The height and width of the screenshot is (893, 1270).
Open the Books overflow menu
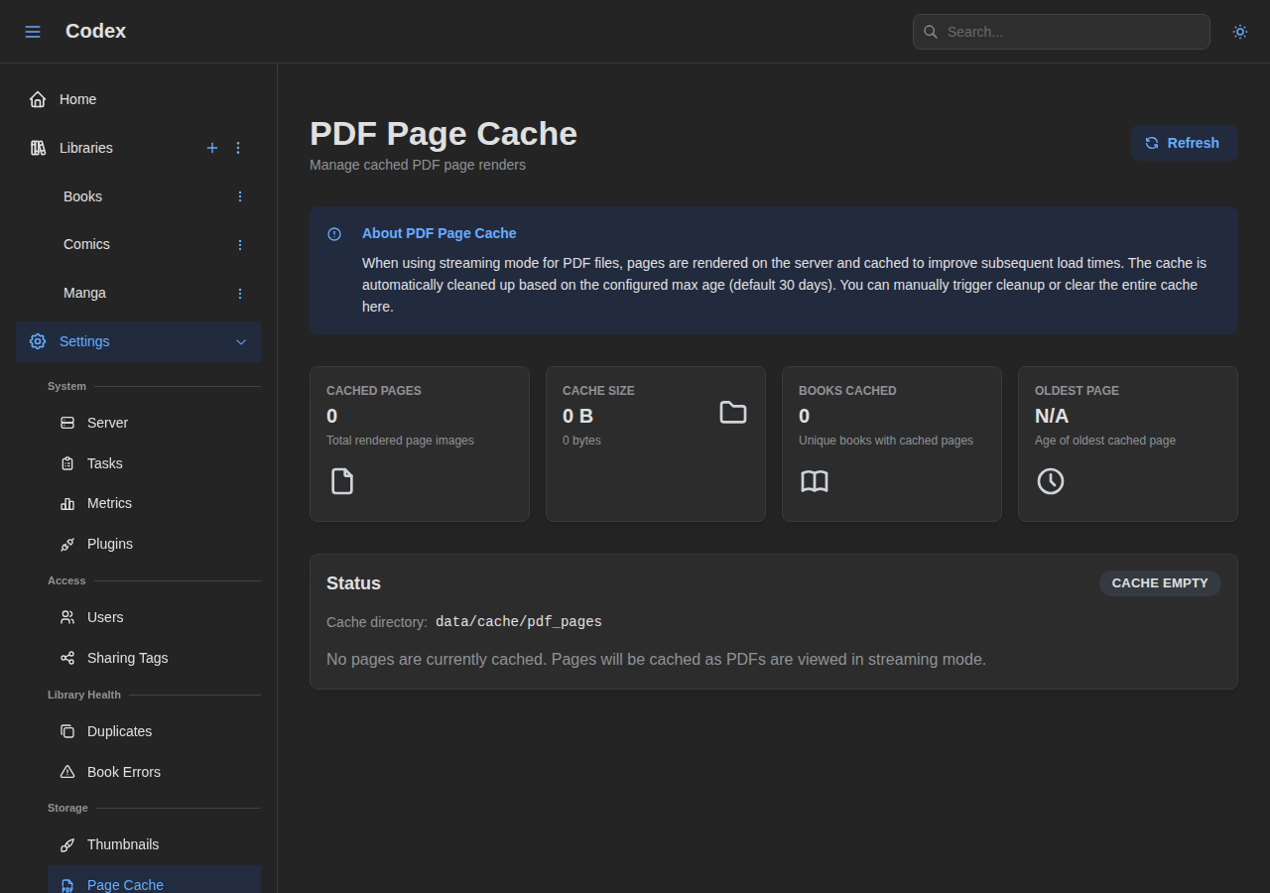point(239,196)
